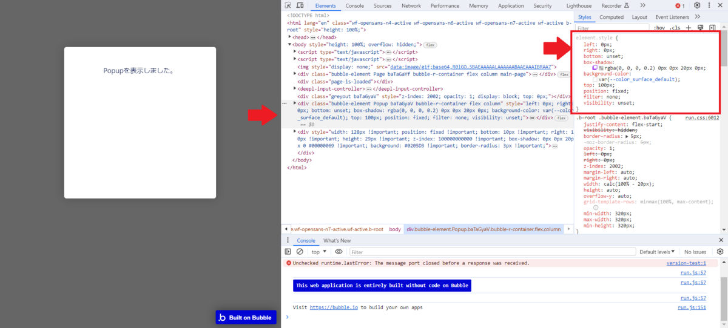Screen dimensions: 728x328
Task: Open the Network tab
Action: tap(411, 5)
